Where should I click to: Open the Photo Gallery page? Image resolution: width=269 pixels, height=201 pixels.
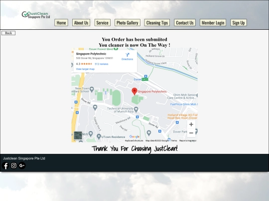pos(128,22)
